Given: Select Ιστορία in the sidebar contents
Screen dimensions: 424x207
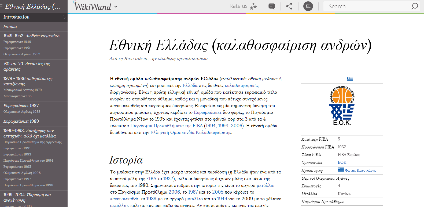Looking at the screenshot, I should pyautogui.click(x=10, y=27).
